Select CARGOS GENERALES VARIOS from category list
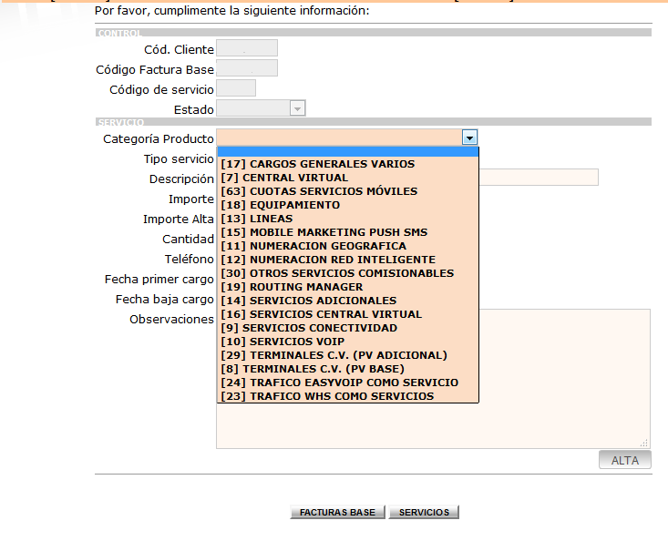The image size is (668, 541). [x=348, y=164]
